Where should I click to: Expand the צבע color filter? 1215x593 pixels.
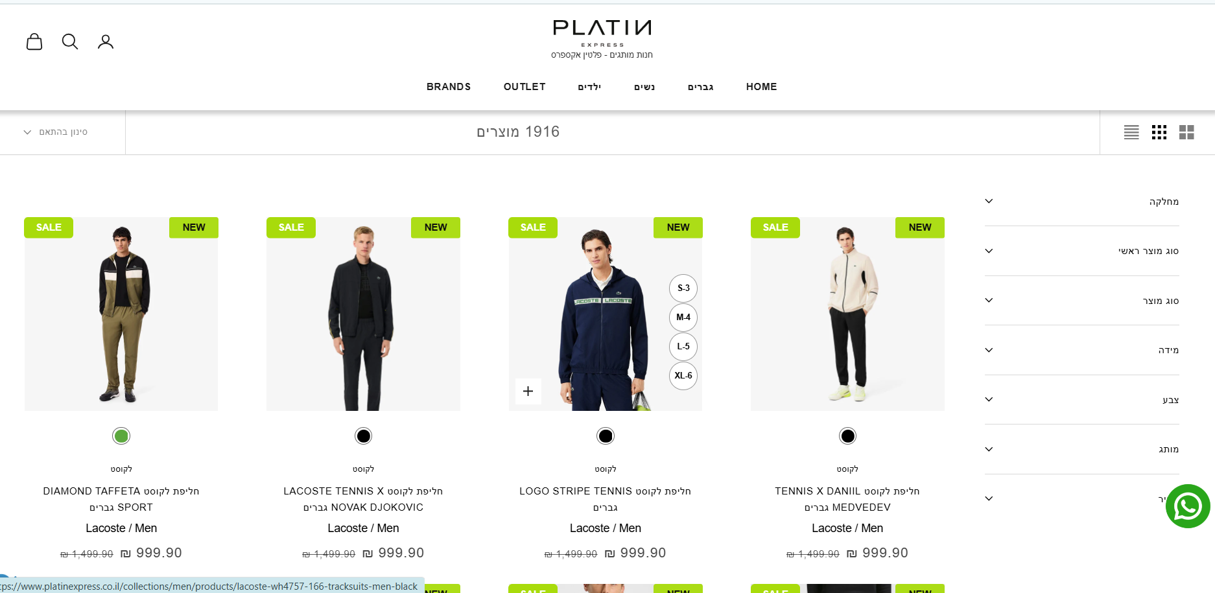pyautogui.click(x=1081, y=400)
